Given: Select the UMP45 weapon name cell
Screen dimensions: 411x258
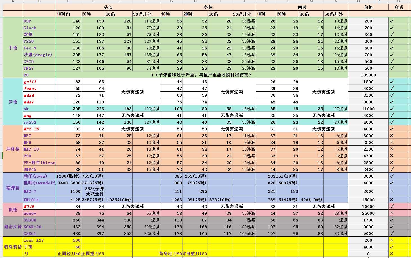Looking at the screenshot, I should click(x=39, y=169).
